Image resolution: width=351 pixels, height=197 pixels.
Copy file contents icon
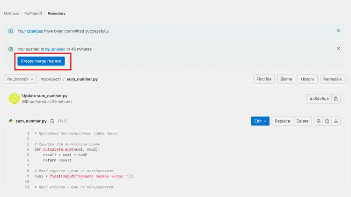pyautogui.click(x=319, y=121)
